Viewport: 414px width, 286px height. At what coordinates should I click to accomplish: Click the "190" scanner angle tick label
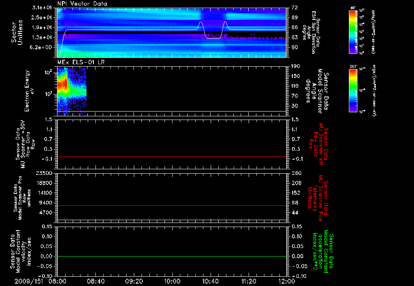[296, 66]
